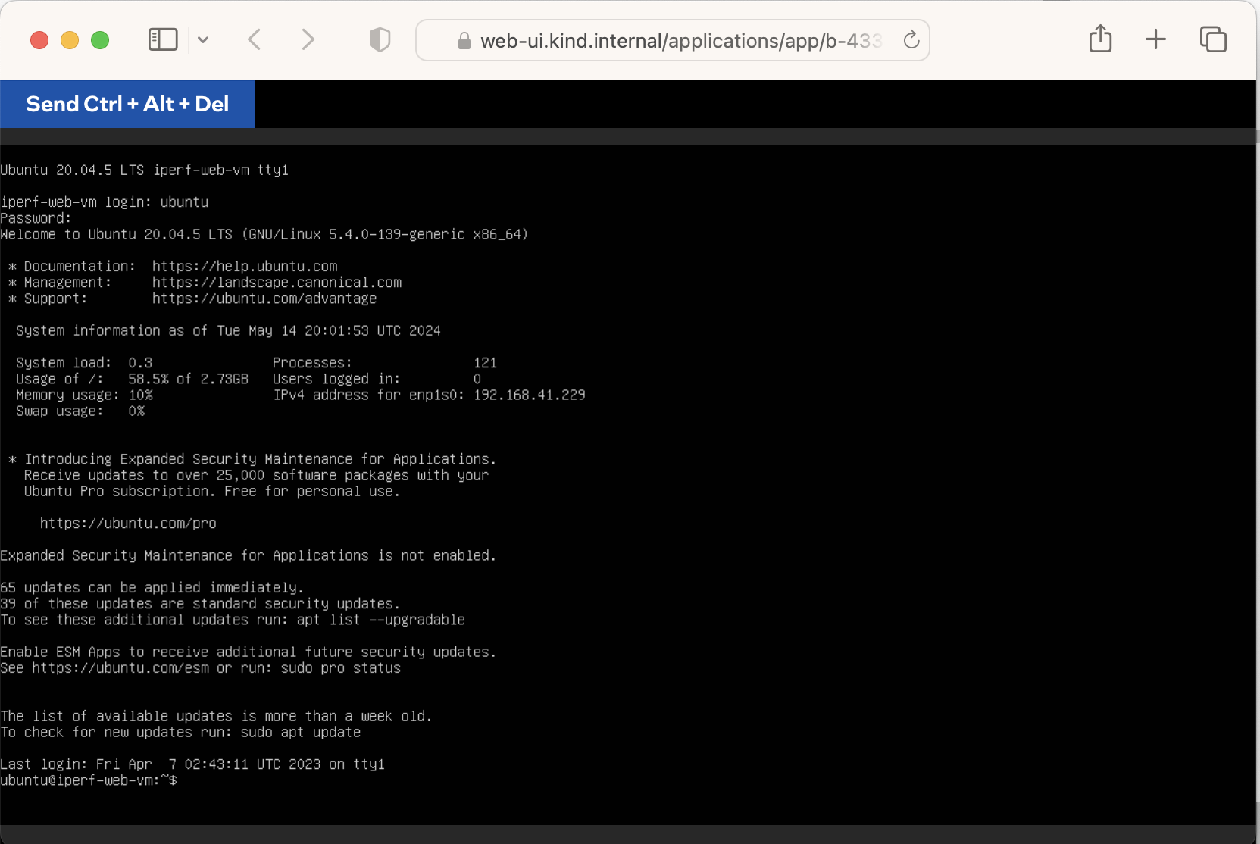
Task: Click the padlock icon in address bar
Action: pyautogui.click(x=464, y=41)
